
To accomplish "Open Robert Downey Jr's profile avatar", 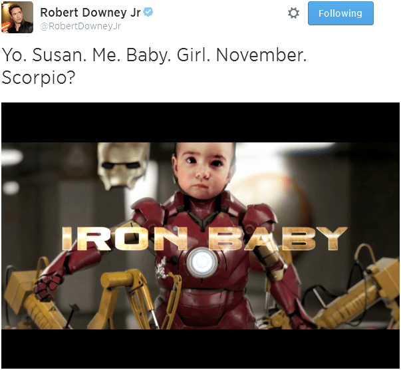I will (x=17, y=17).
